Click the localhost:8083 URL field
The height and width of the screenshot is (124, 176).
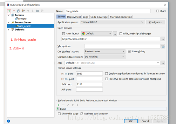(111, 39)
